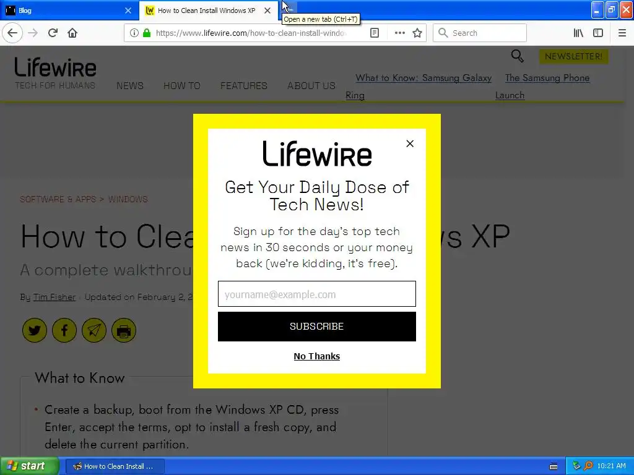Close the Blog tab
This screenshot has height=475, width=634.
click(128, 11)
